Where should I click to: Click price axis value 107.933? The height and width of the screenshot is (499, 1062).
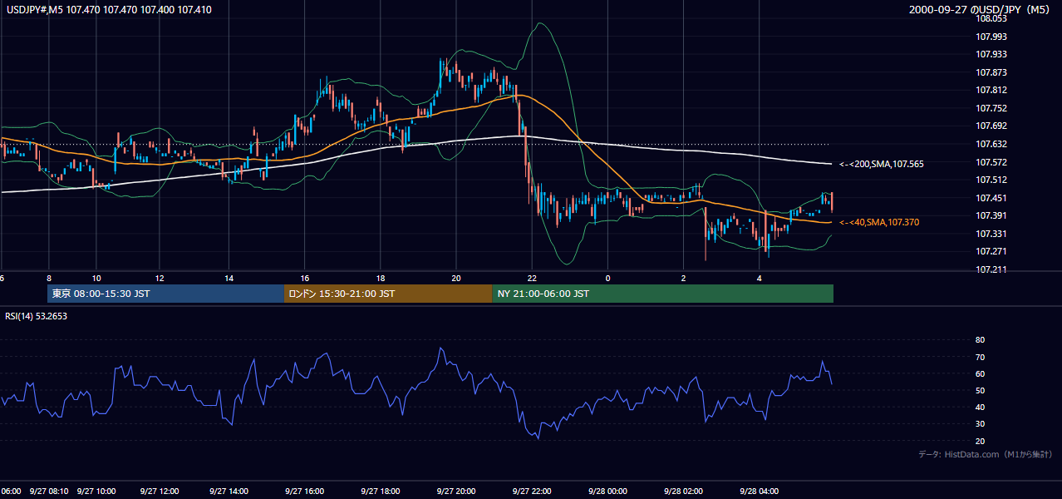coord(991,54)
